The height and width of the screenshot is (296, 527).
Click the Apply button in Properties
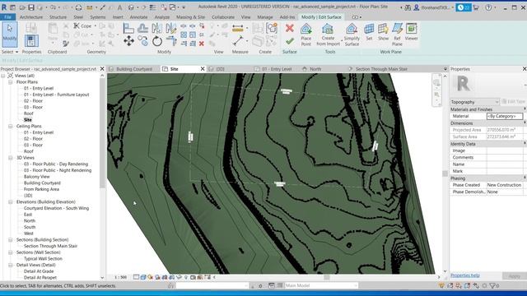click(x=514, y=276)
